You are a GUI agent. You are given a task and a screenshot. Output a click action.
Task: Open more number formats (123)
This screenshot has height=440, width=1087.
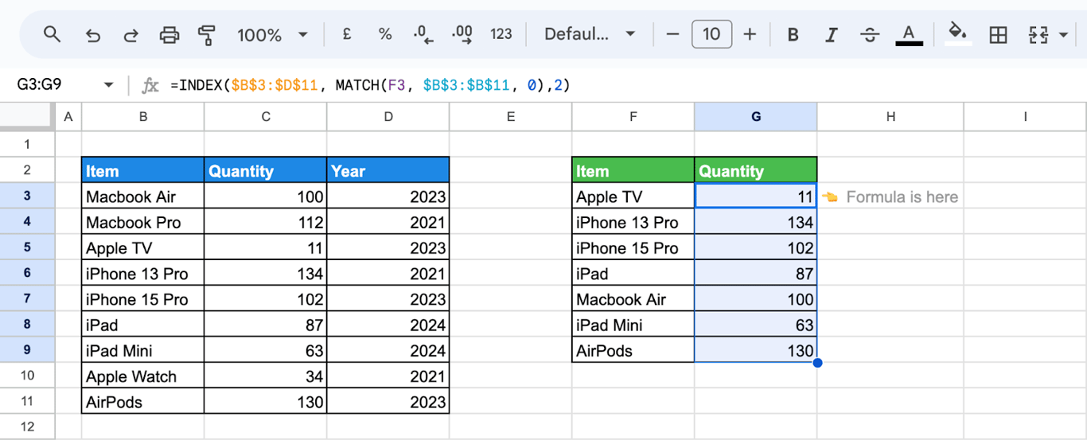pos(501,34)
